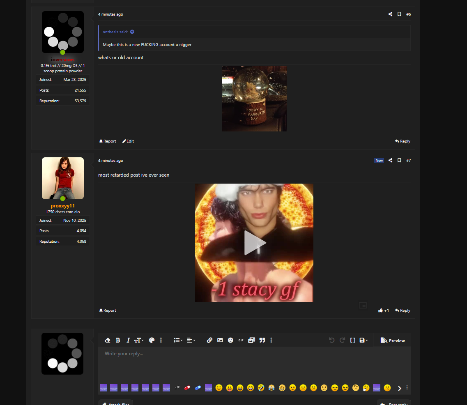Open the insert image tool

click(x=220, y=341)
